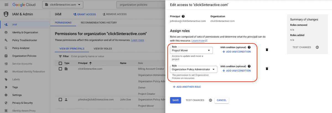The image size is (332, 113).
Task: Click info icon beside Test Changes near Save
Action: tap(211, 100)
